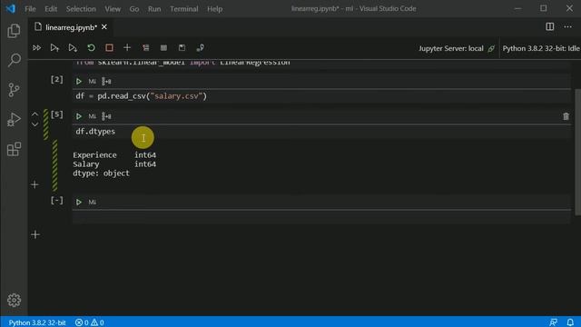Click Jupyter Server: local indicator
Viewport: 581px width, 327px height.
[x=456, y=48]
